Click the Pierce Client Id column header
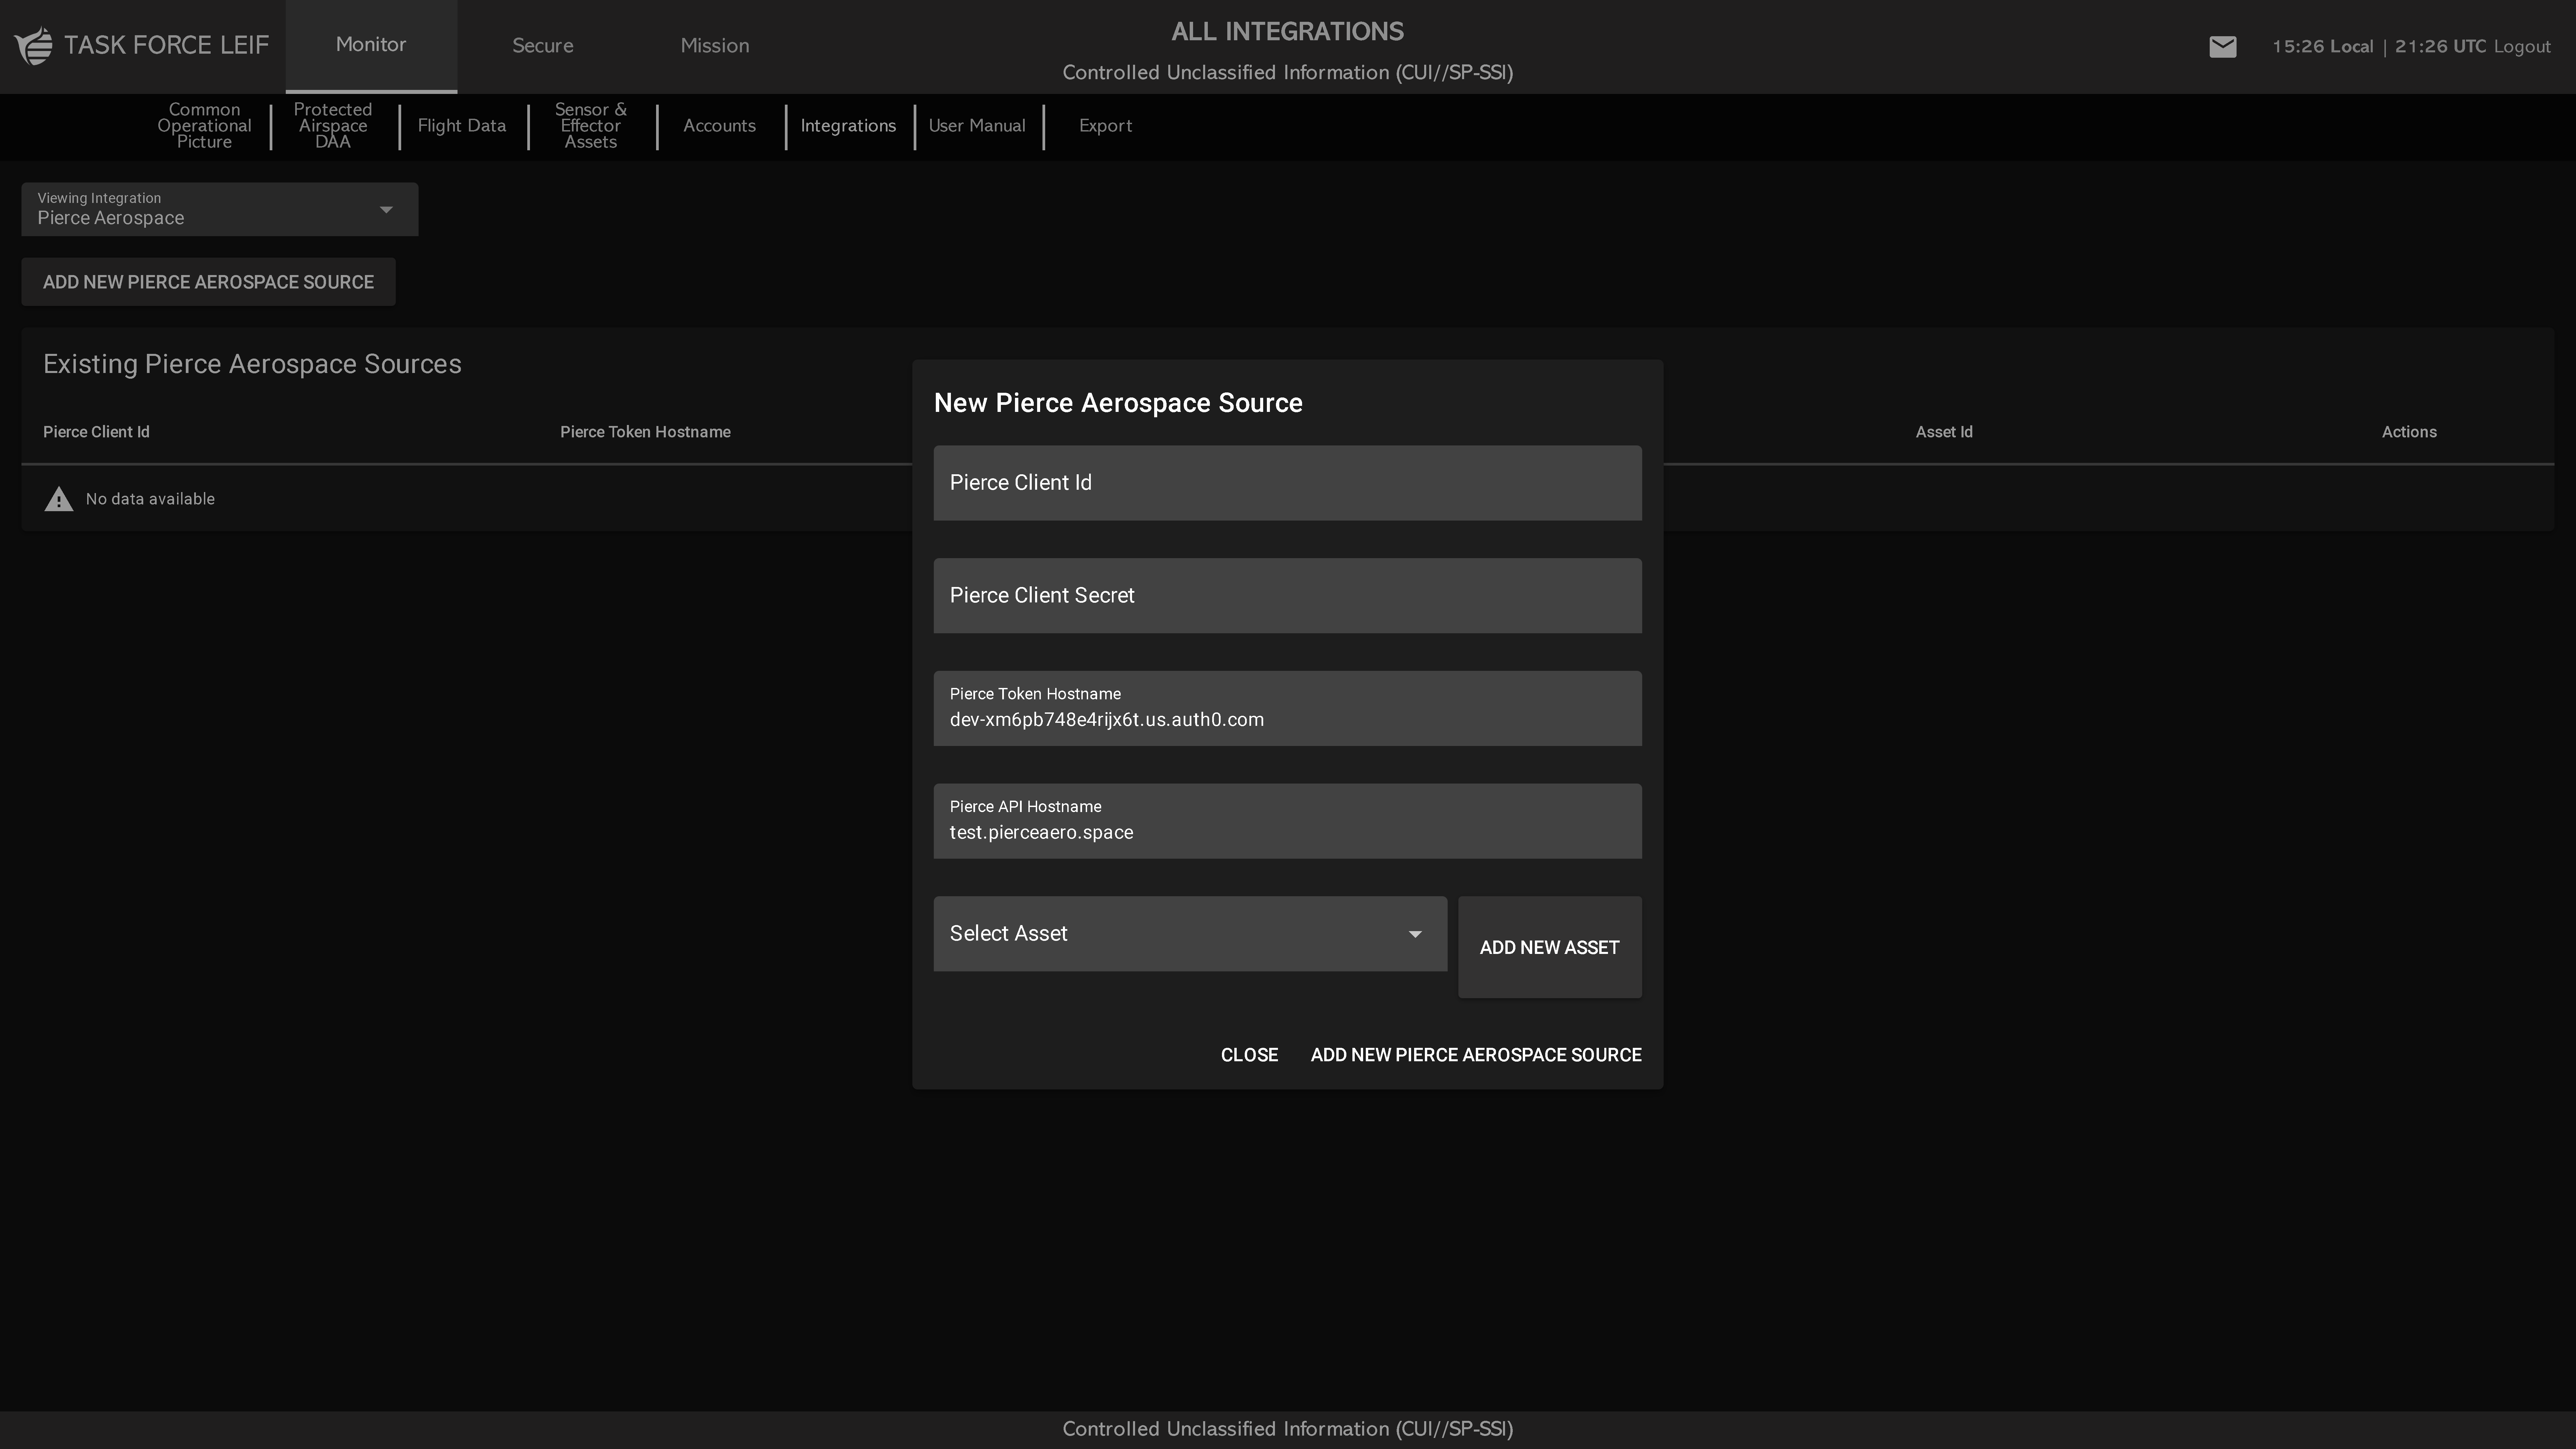 coord(96,432)
